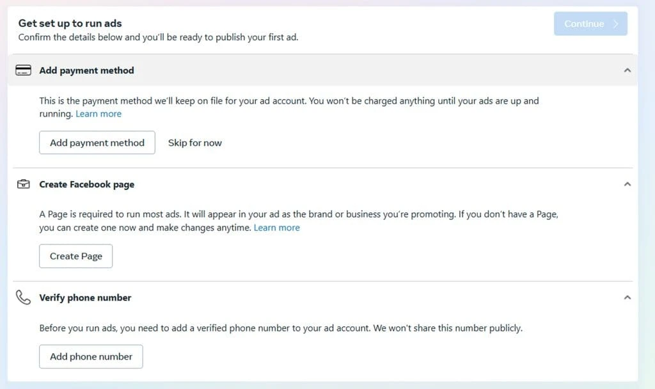This screenshot has height=389, width=655.
Task: Collapse the Verify phone number section chevron
Action: [627, 298]
